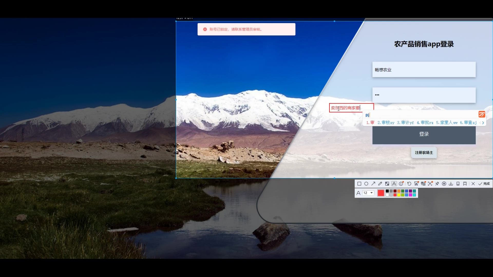493x277 pixels.
Task: Select the text annotation tool
Action: (394, 184)
